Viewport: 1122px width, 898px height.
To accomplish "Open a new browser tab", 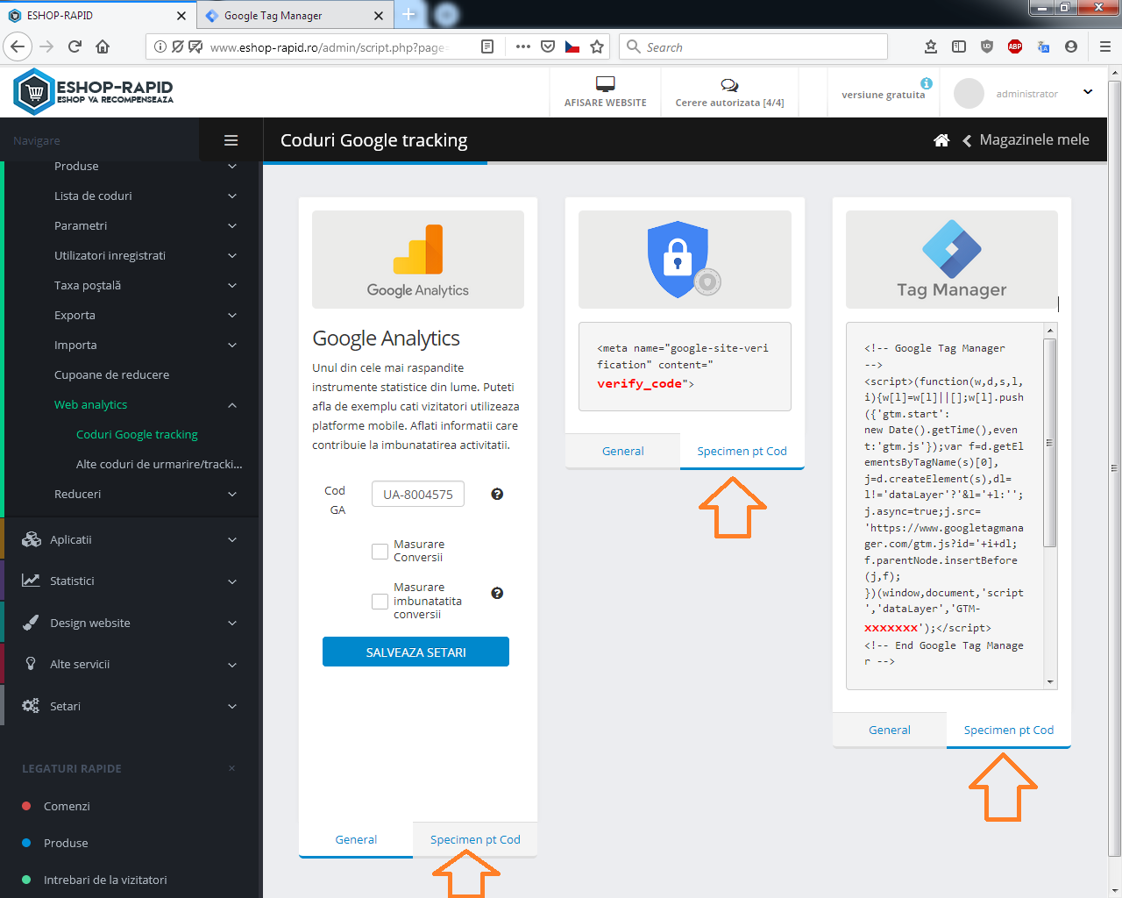I will [x=408, y=15].
